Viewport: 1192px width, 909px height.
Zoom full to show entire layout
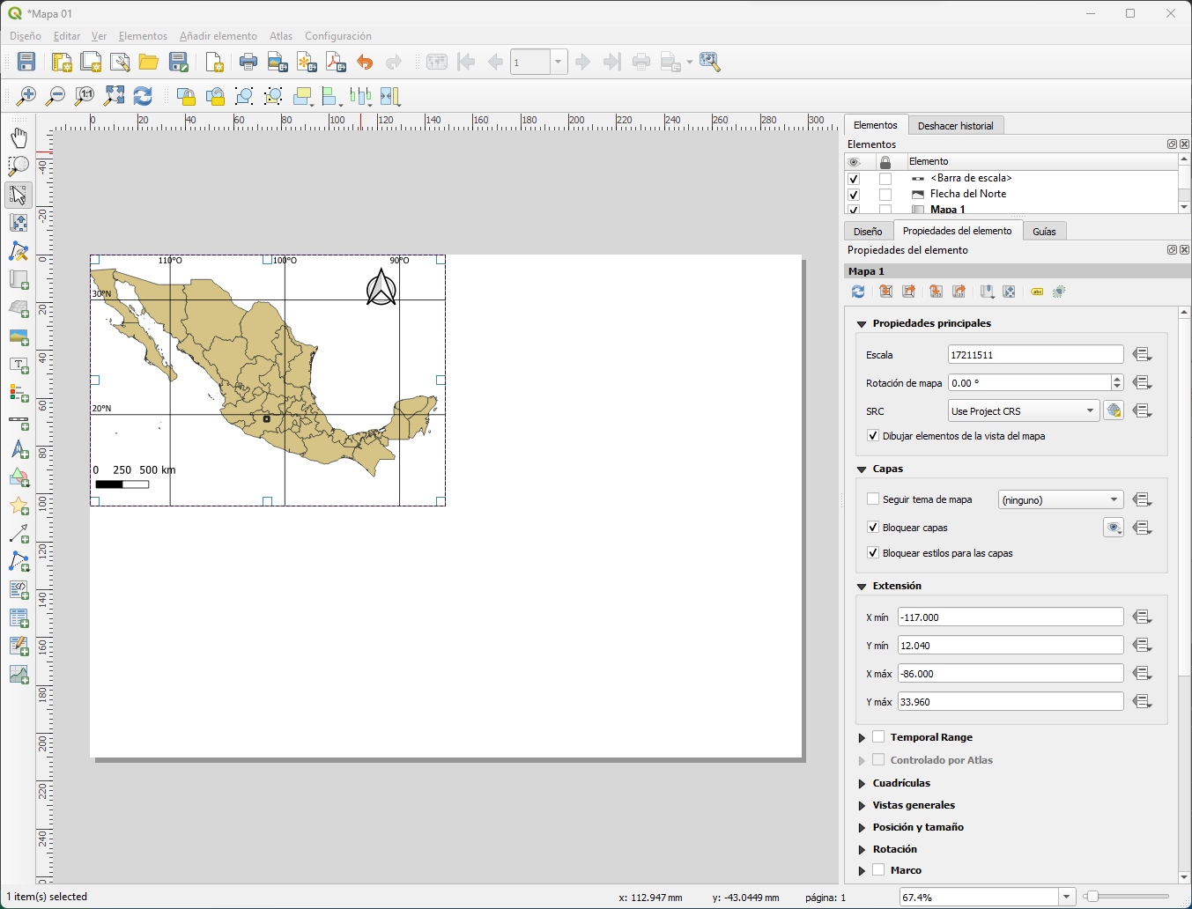click(x=114, y=96)
